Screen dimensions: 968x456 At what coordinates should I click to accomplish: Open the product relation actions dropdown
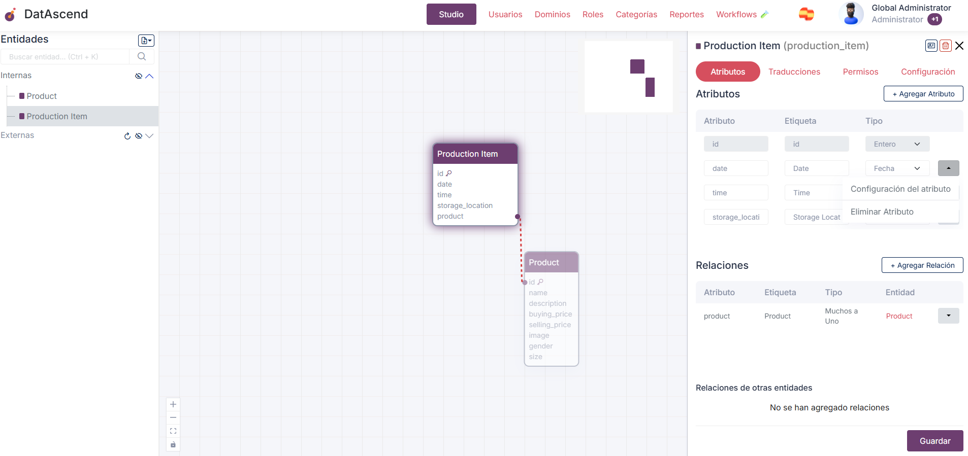tap(948, 315)
